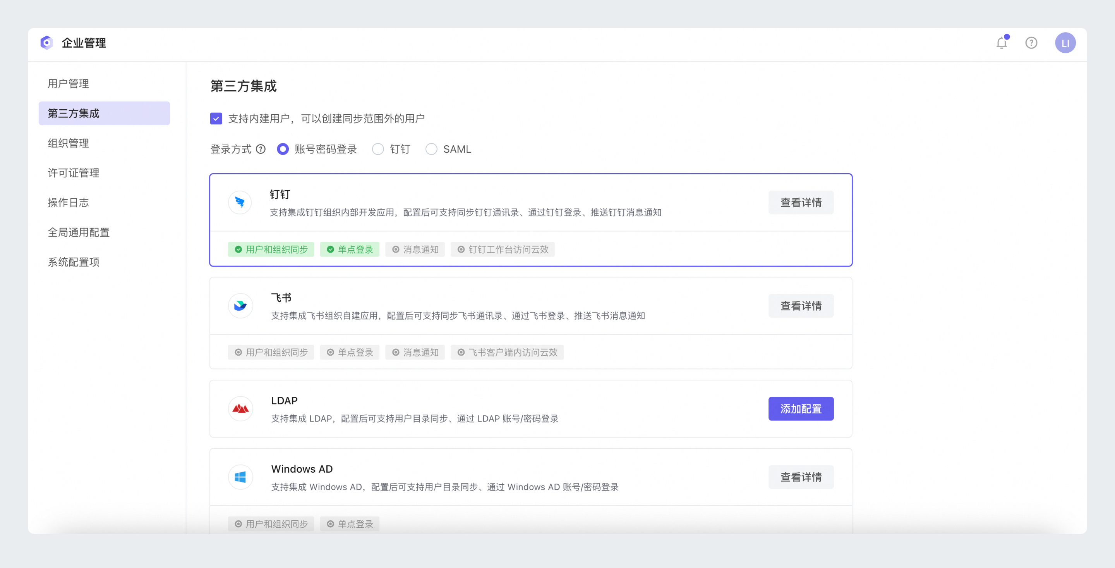Open the LI user avatar menu
This screenshot has height=568, width=1115.
[1065, 43]
